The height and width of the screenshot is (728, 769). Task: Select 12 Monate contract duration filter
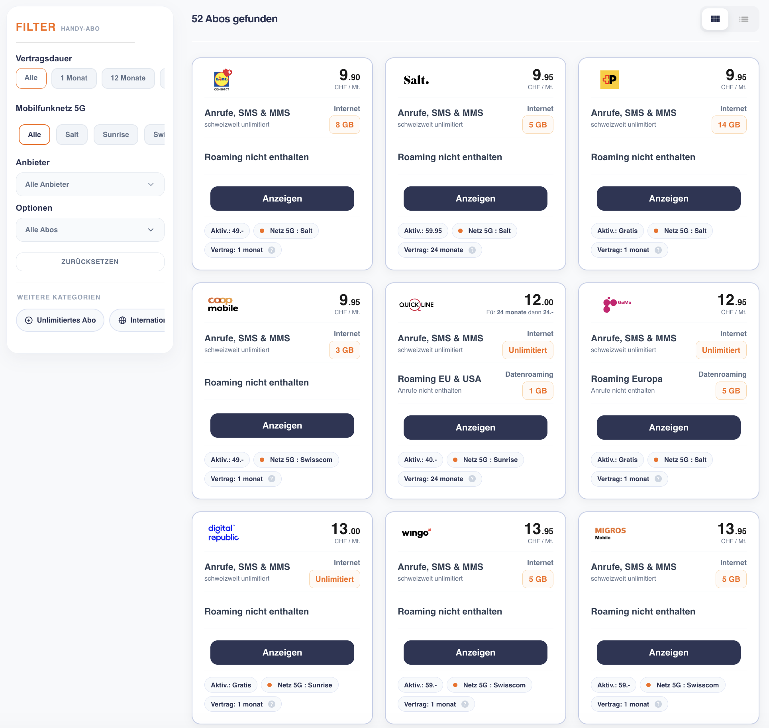coord(128,78)
